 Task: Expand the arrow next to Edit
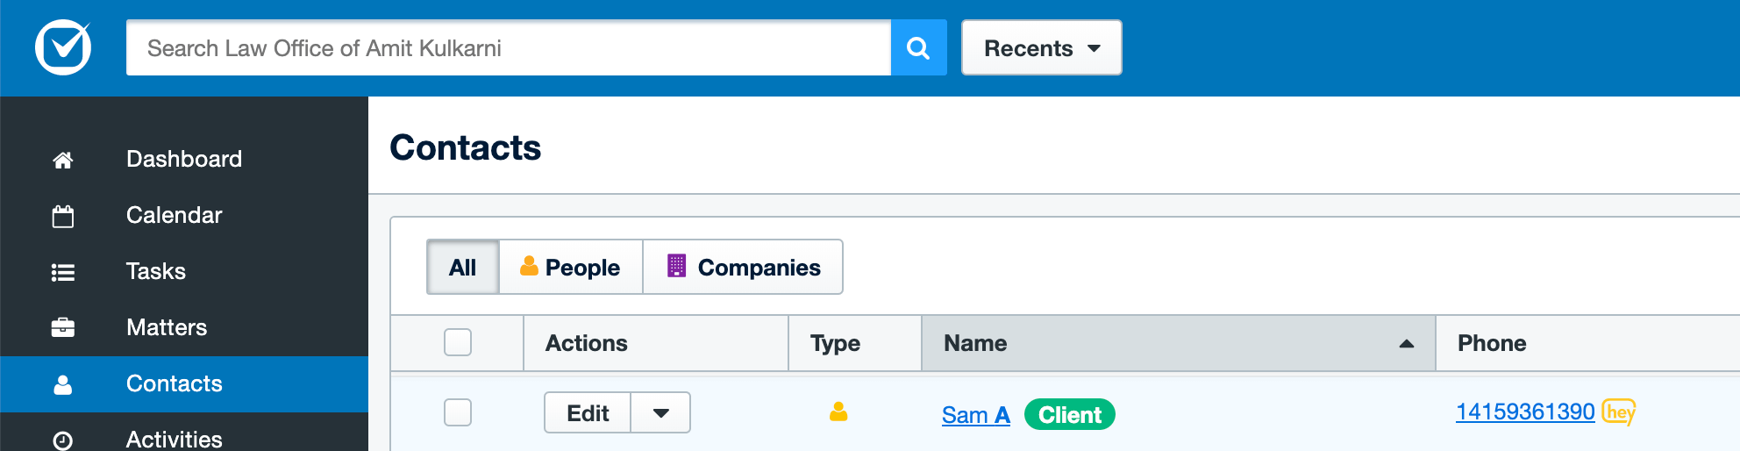pyautogui.click(x=661, y=412)
